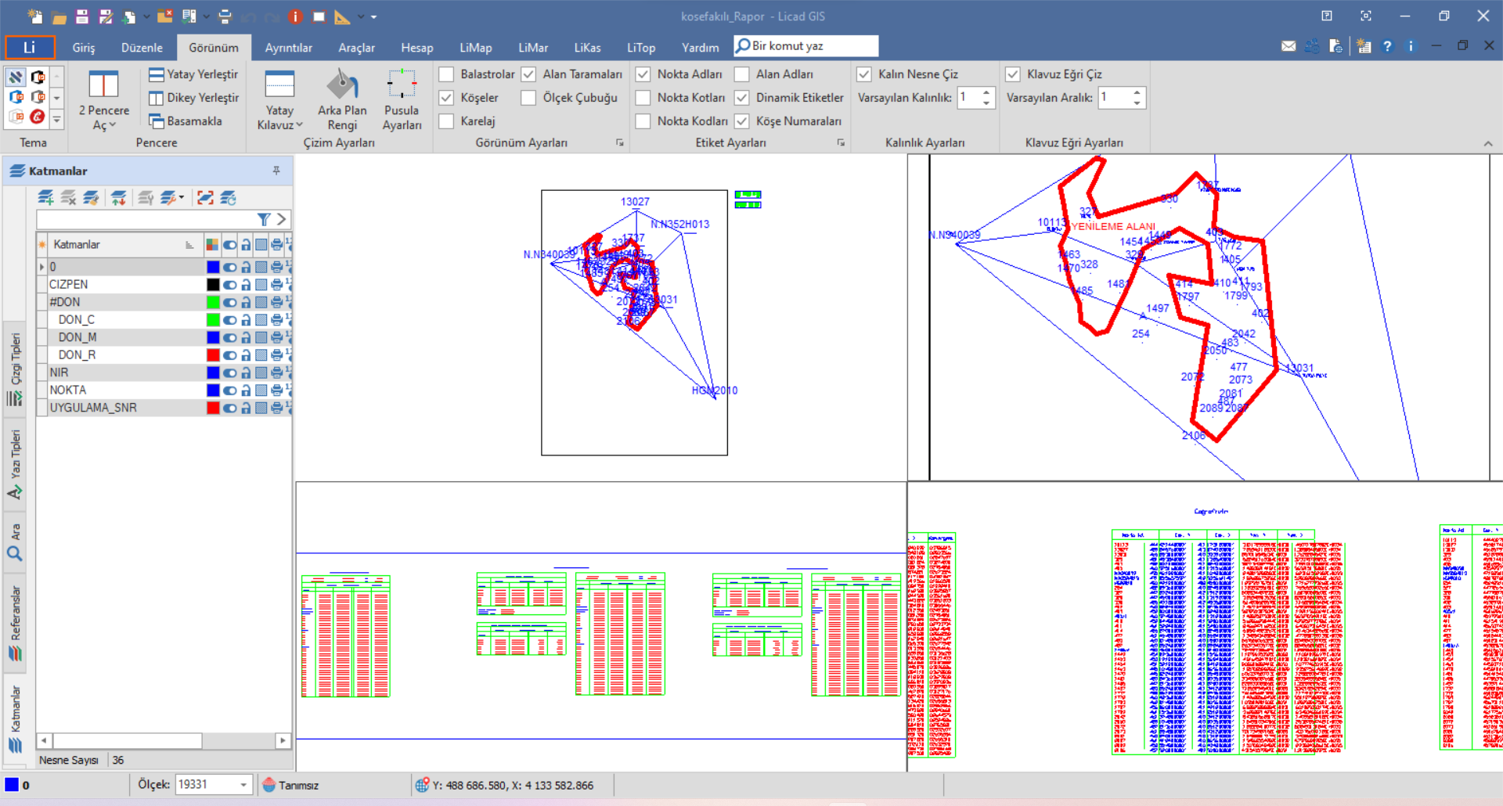Uncheck the Nokta Adları checkbox
Viewport: 1503px width, 806px height.
click(x=643, y=74)
